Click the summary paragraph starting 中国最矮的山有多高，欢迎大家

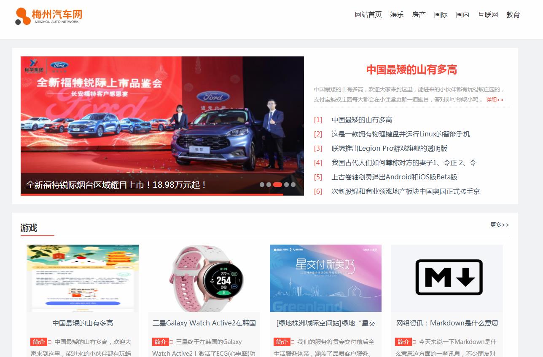(409, 94)
